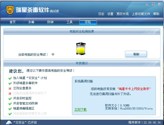The width and height of the screenshot is (164, 125).
Task: Click the 程序版本:22.00.00.34 text
Action: (144, 122)
